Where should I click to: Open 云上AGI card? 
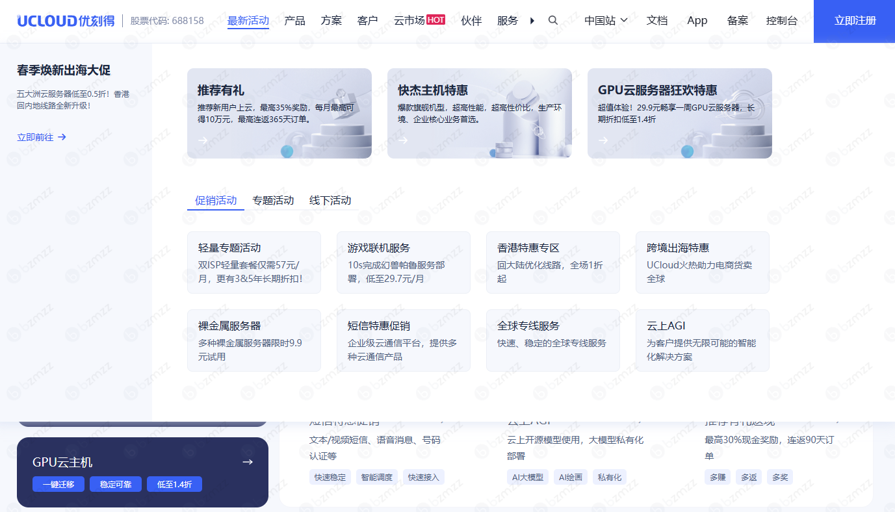coord(703,340)
